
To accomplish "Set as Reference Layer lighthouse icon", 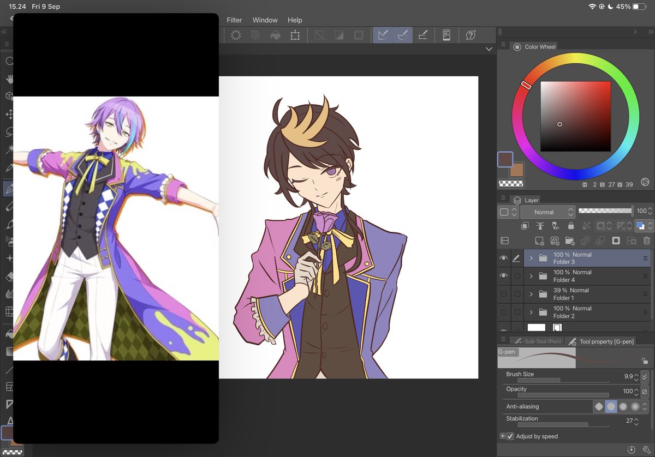I will [x=540, y=225].
